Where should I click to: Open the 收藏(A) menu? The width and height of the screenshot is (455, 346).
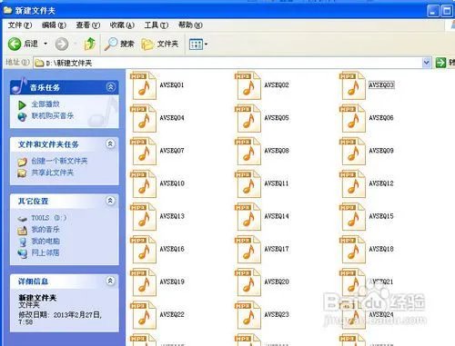pyautogui.click(x=122, y=25)
